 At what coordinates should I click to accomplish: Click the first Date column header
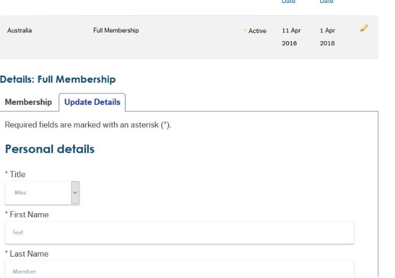click(289, 2)
